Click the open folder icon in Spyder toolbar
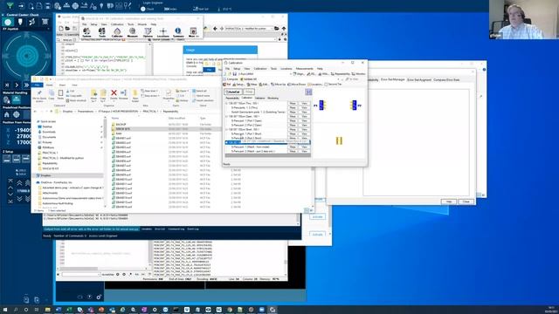Screen dimensions: 559x314 point(67,29)
